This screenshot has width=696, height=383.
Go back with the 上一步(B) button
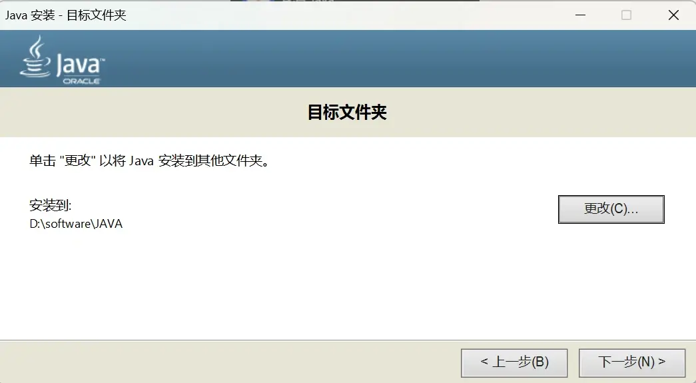click(514, 362)
